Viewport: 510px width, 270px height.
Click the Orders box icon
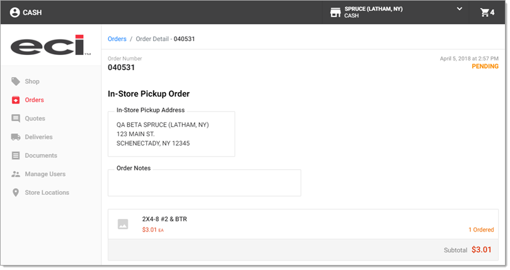pos(16,100)
